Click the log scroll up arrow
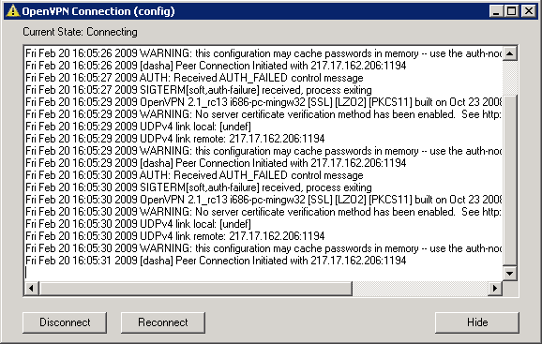 (x=510, y=53)
